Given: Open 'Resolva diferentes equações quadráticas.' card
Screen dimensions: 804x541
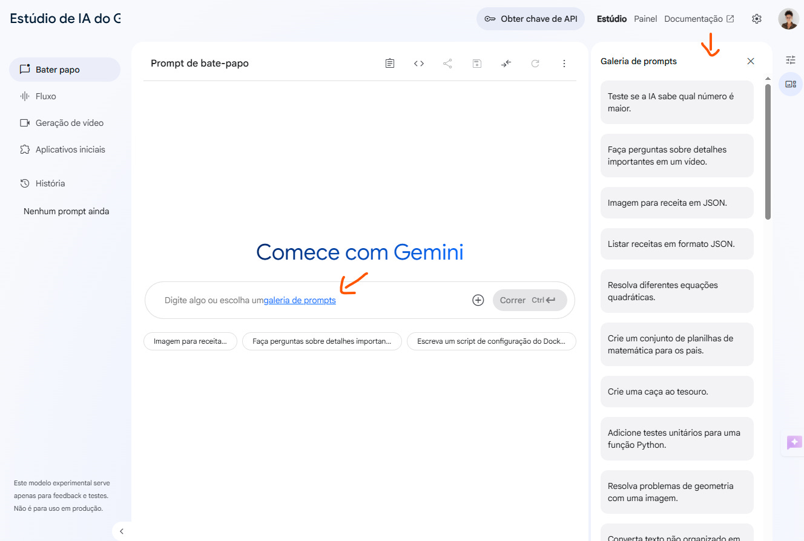Looking at the screenshot, I should (677, 291).
